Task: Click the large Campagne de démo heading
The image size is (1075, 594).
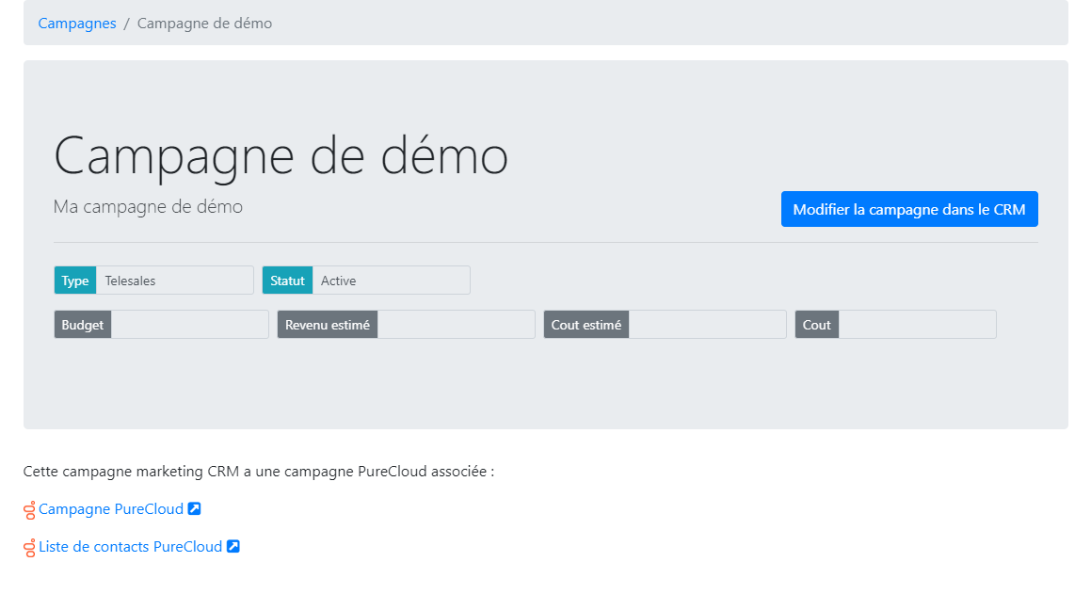Action: pos(281,156)
